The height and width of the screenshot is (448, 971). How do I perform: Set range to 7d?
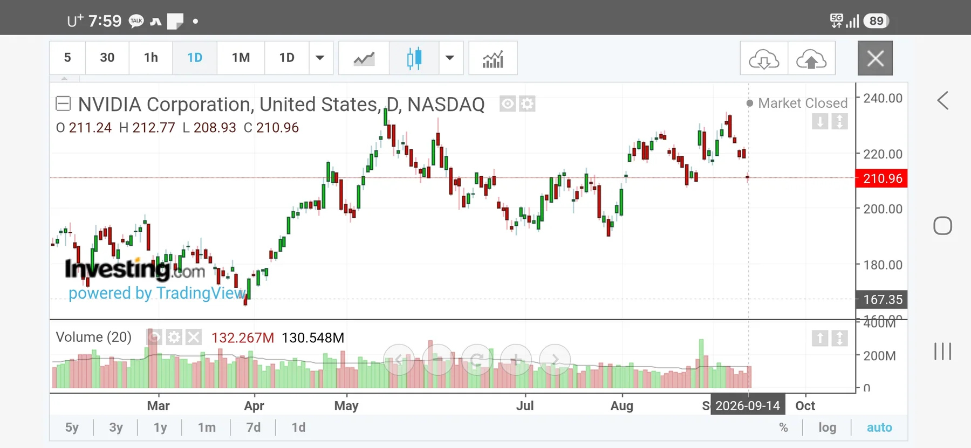pos(254,428)
